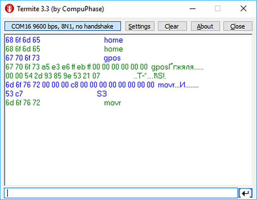Click the hex line starting '00 00 54 2d'
The width and height of the screenshot is (257, 200).
(53, 76)
